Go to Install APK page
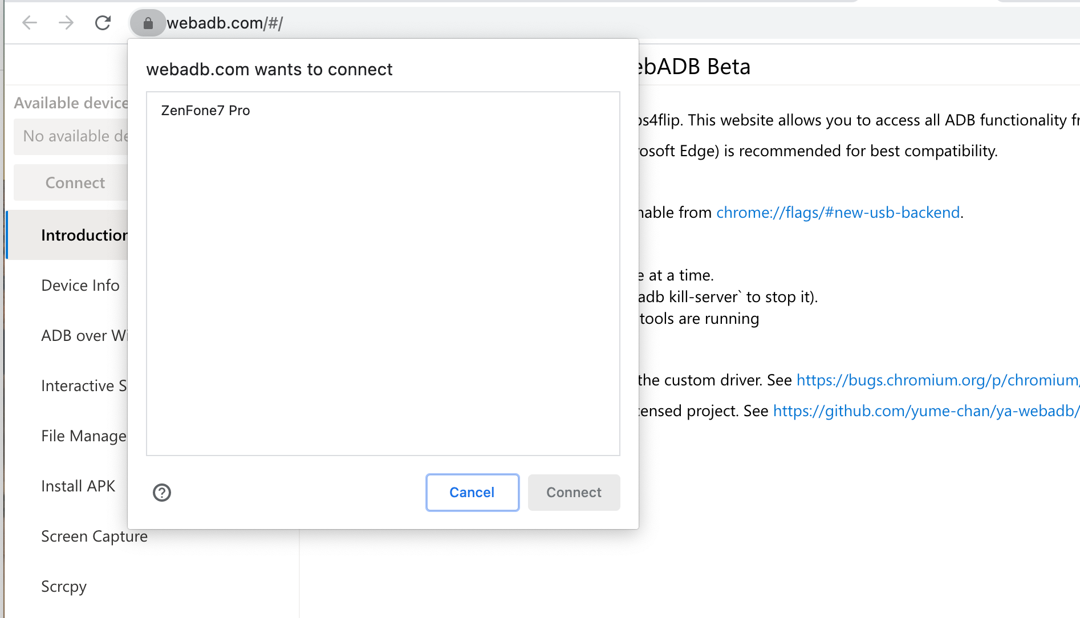This screenshot has width=1080, height=618. (78, 486)
